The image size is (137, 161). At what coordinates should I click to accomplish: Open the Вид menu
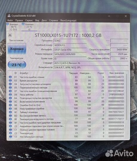point(37,21)
